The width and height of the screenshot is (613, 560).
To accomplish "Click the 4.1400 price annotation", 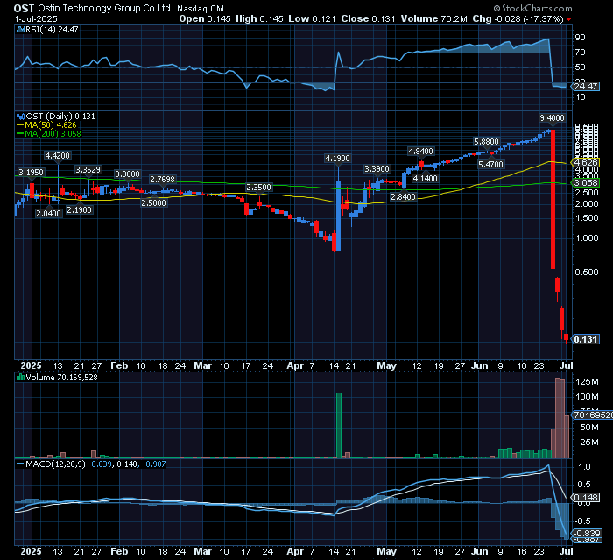I will pos(426,179).
